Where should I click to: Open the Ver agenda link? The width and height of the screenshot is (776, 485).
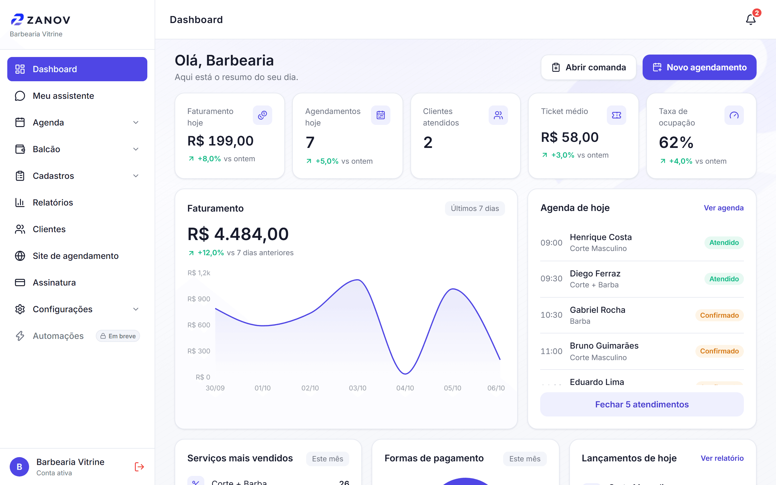coord(724,208)
